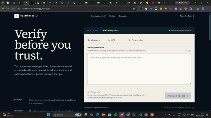Switch to the URL tab
The width and height of the screenshot is (211, 118).
click(x=112, y=40)
